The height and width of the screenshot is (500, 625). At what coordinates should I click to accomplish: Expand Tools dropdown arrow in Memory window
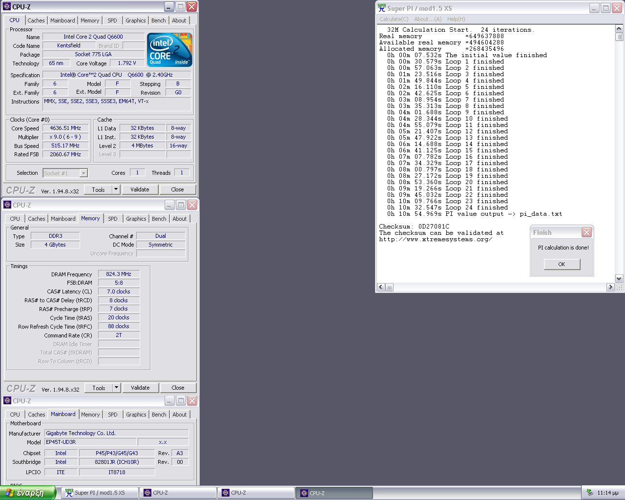point(116,388)
